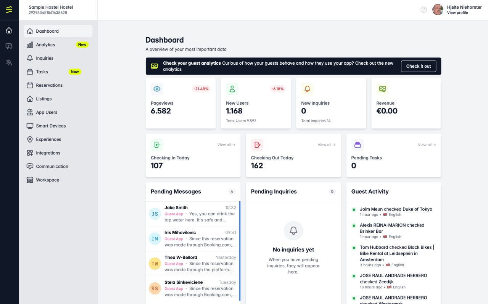Click the App Users people icon
This screenshot has height=304, width=488.
click(30, 112)
